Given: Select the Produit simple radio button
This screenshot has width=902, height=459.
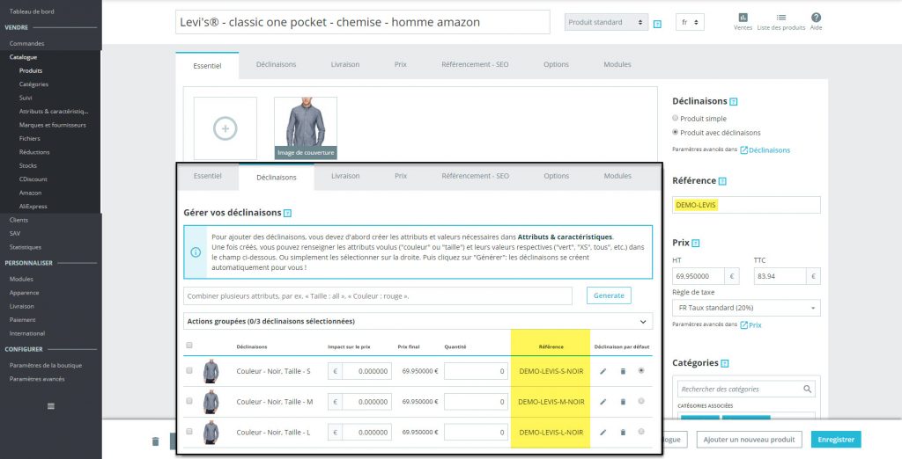Looking at the screenshot, I should click(676, 118).
